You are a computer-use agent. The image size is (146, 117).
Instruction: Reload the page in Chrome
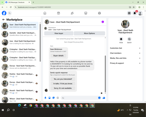click(11, 7)
